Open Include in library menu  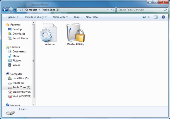pyautogui.click(x=36, y=17)
